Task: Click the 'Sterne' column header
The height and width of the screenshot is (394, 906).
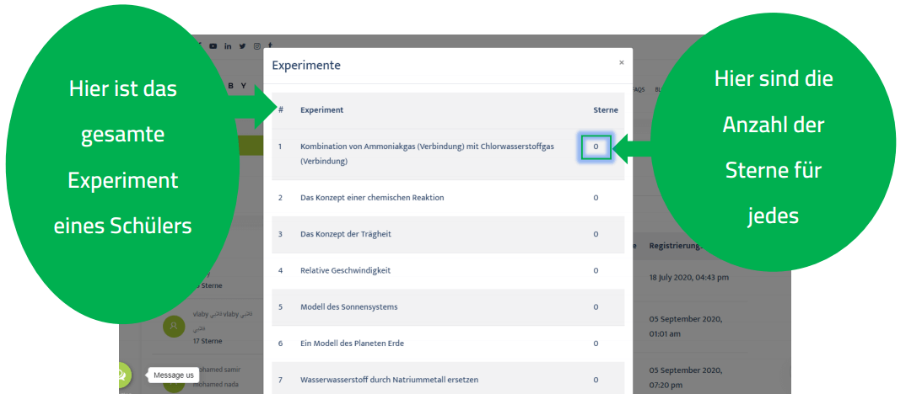Action: pyautogui.click(x=606, y=110)
